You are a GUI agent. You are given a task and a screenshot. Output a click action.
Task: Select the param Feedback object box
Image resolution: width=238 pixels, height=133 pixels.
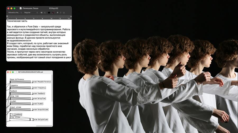[x=39, y=94]
